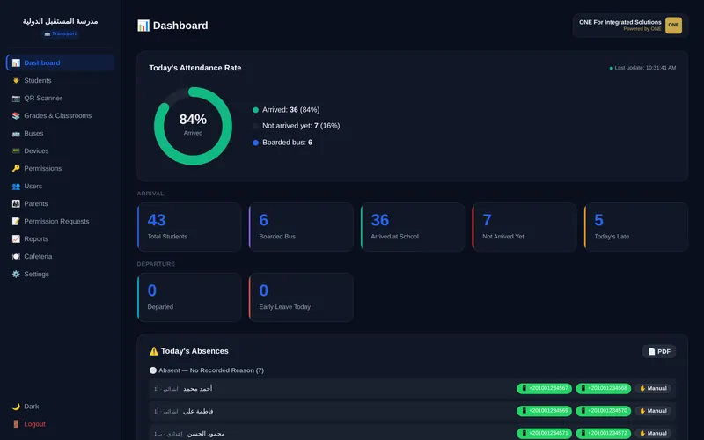Open the 0 Departed card

pyautogui.click(x=189, y=297)
